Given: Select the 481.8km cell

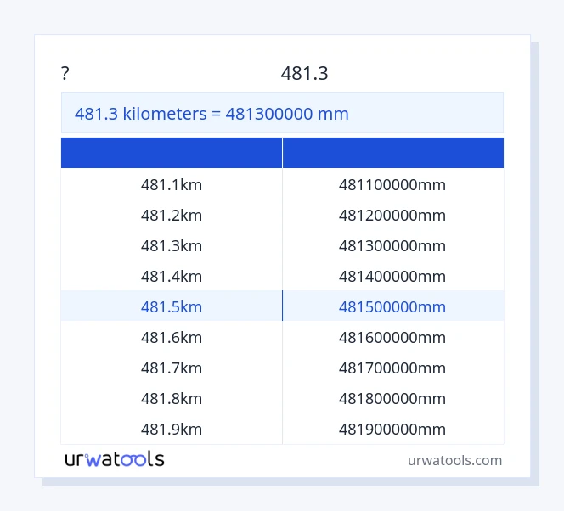Looking at the screenshot, I should (172, 398).
